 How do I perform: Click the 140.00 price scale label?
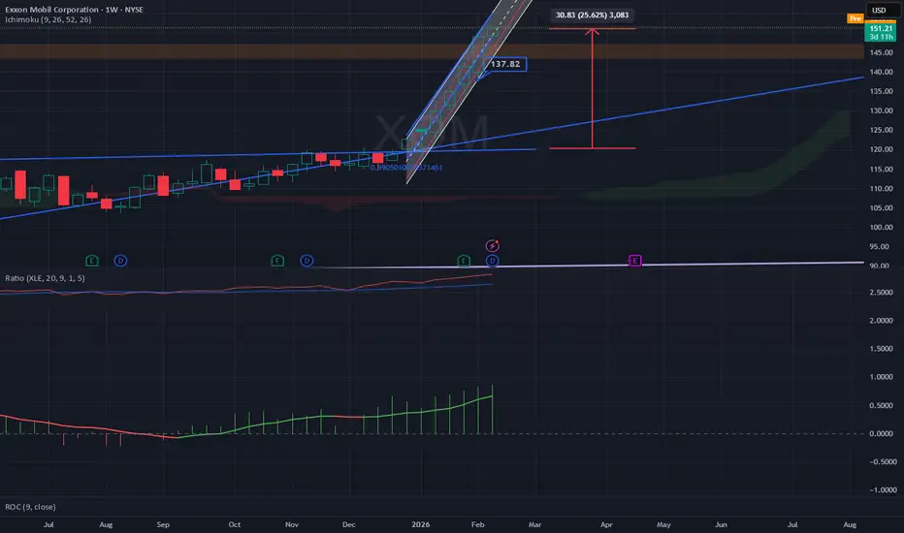[x=882, y=72]
